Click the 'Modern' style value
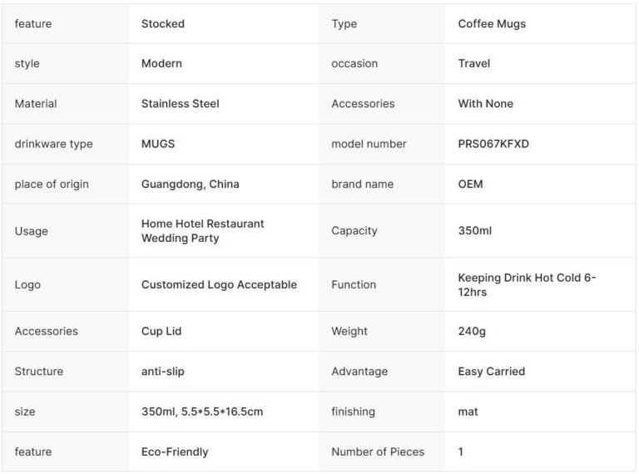Viewport: 639px width, 474px height. 161,63
